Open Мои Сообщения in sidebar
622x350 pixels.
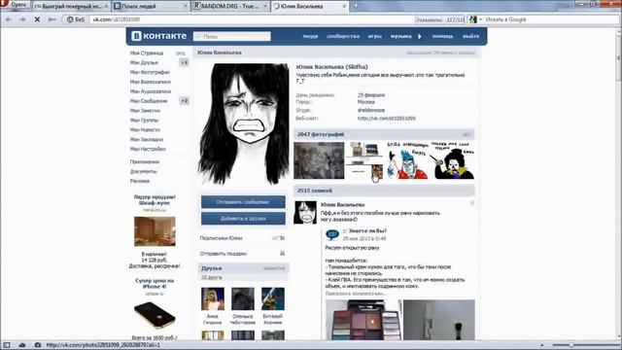(149, 101)
